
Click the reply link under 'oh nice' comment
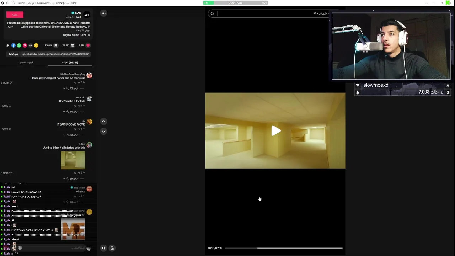point(75,196)
